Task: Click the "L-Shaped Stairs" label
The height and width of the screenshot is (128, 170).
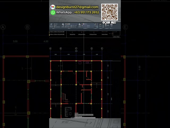Action: click(82, 34)
